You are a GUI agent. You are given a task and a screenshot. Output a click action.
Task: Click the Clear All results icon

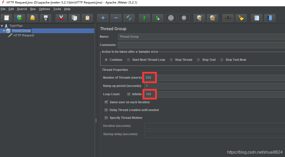pyautogui.click(x=212, y=18)
